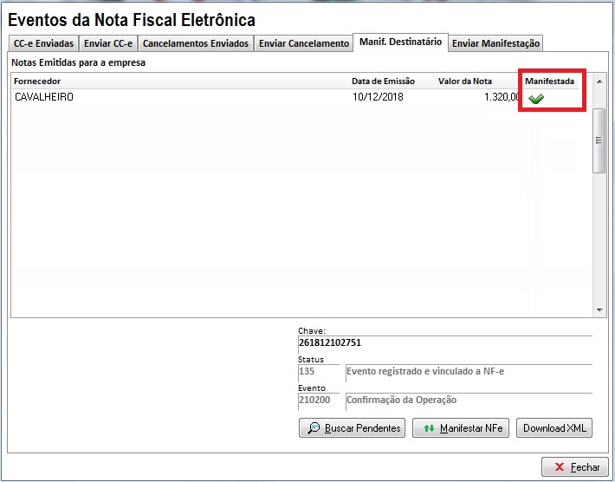
Task: Click the Valor da Nota column header
Action: (464, 81)
